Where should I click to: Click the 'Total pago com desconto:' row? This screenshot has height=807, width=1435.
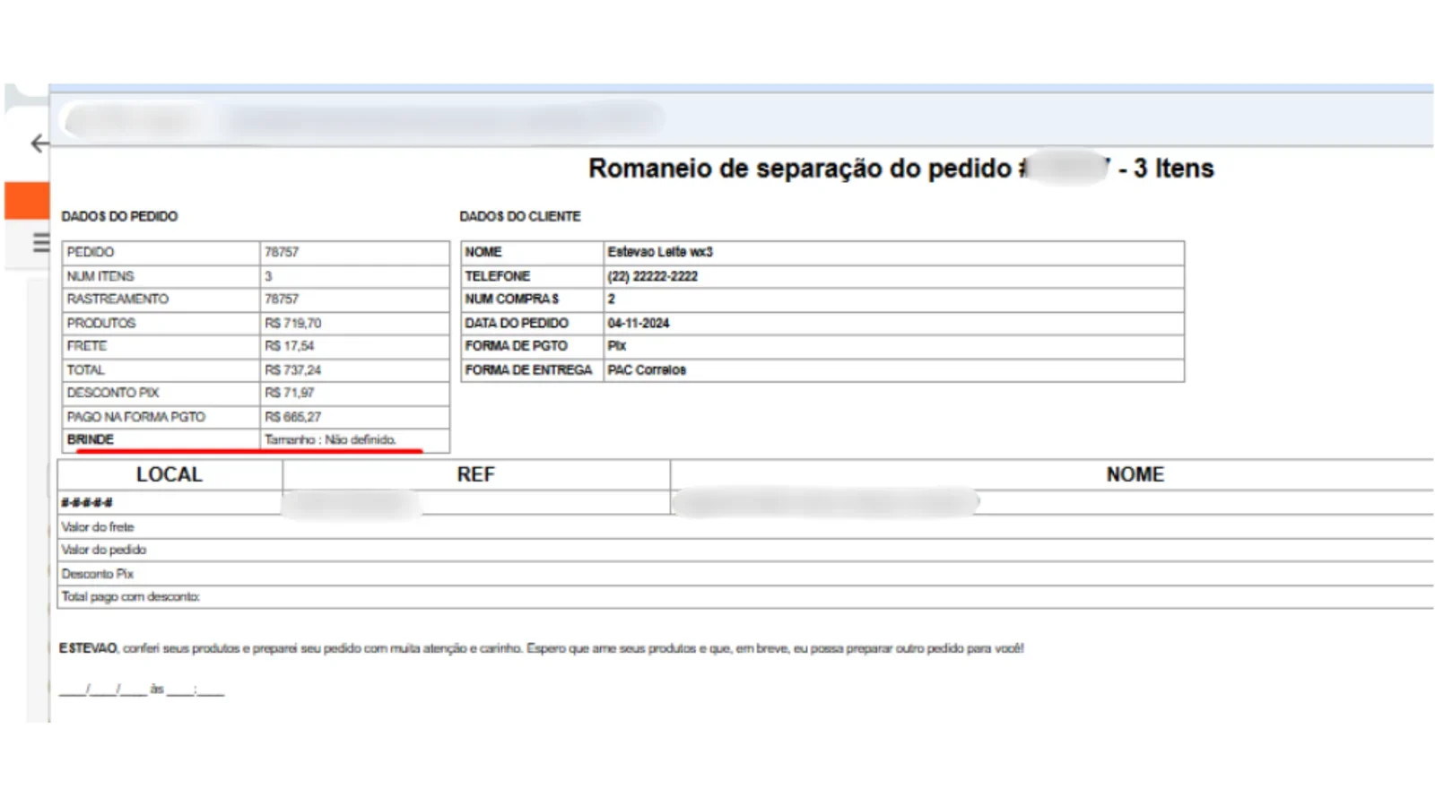tap(745, 596)
